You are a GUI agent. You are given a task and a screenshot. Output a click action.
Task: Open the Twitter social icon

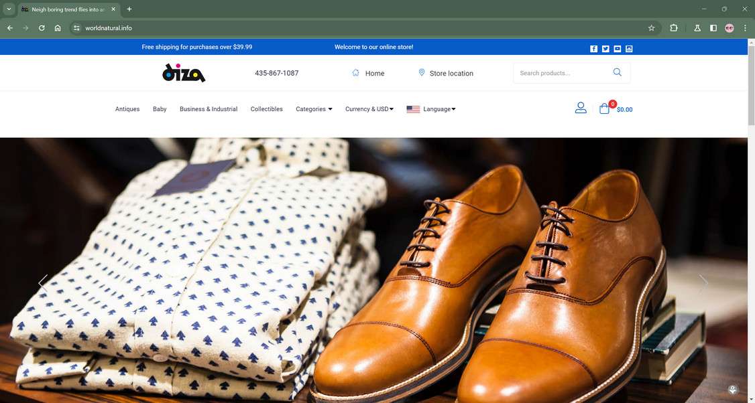605,49
